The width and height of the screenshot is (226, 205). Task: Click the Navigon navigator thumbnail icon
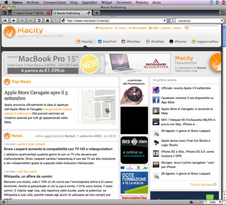(x=156, y=164)
